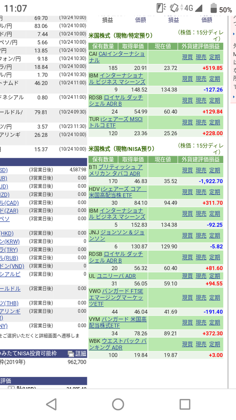This screenshot has width=236, height=420.
Task: Open the (THB) currency link
Action: [x=9, y=303]
